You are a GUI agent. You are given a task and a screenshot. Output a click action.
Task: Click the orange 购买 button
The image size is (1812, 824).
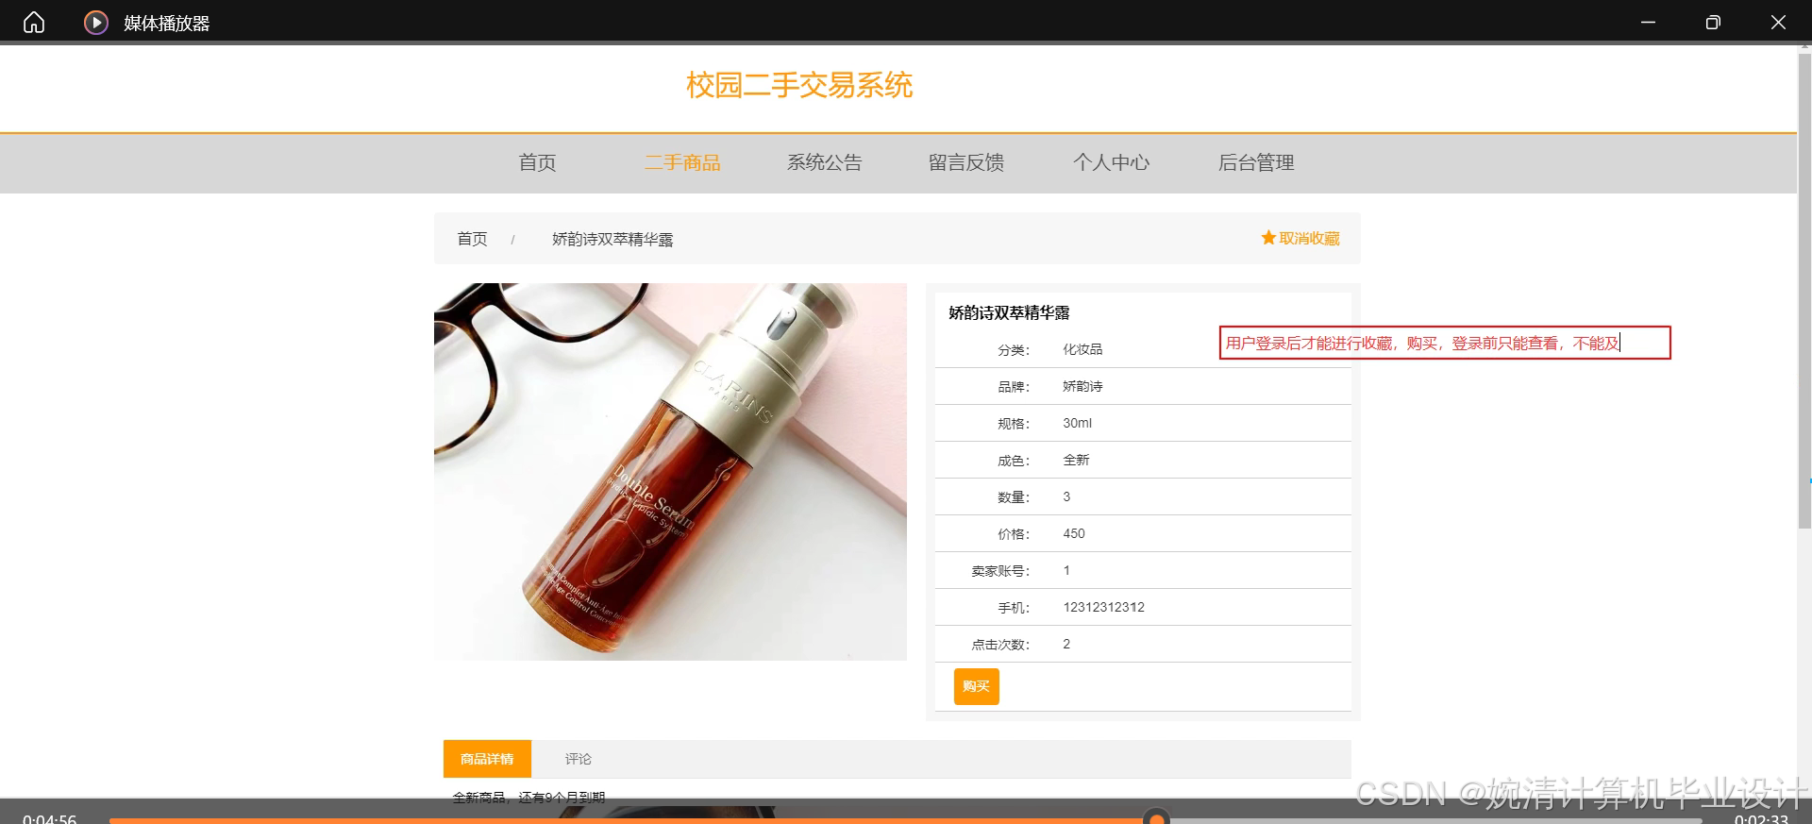pyautogui.click(x=976, y=686)
